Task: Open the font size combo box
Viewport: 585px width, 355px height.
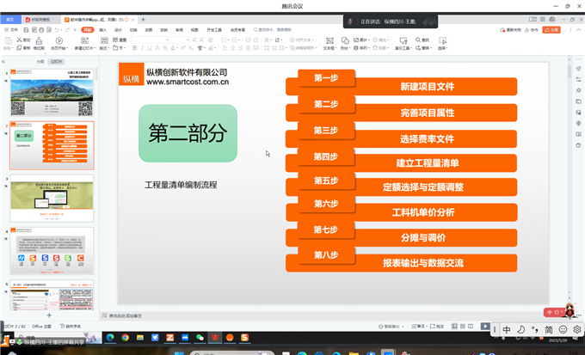Action: (x=180, y=40)
